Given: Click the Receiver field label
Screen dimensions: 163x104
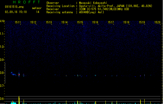Looking at the screenshot, I should coord(53,9).
